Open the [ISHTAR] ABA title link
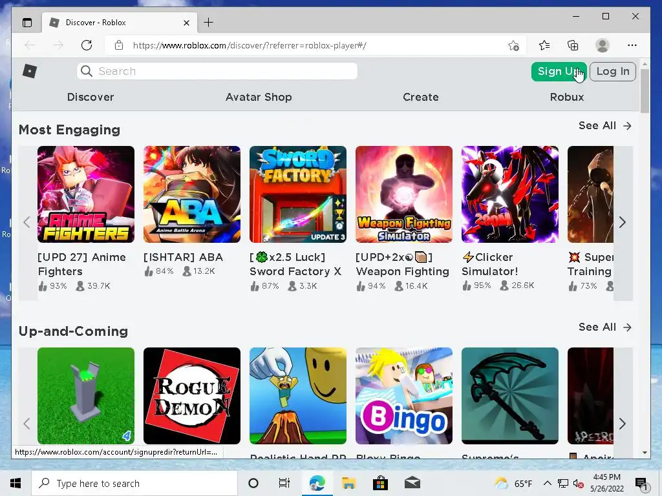Image resolution: width=662 pixels, height=496 pixels. 183,257
